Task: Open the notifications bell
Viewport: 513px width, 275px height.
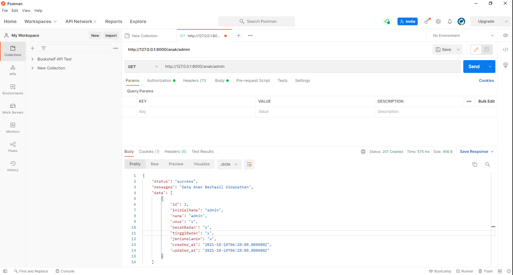Action: pos(450,21)
